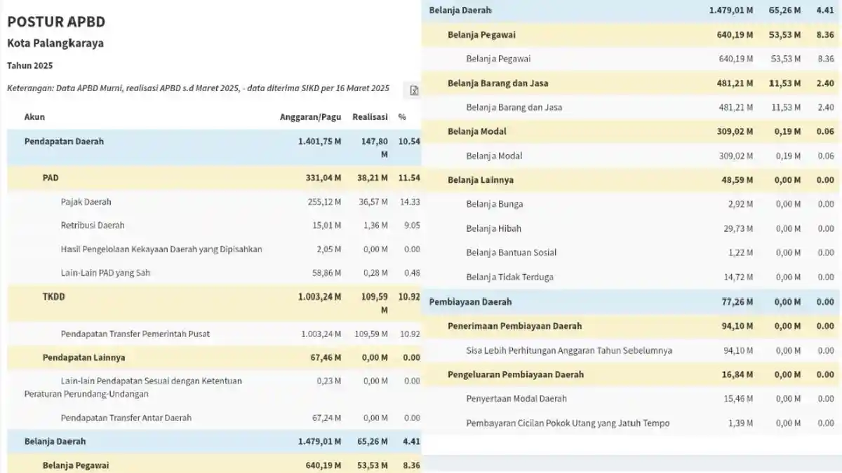The image size is (842, 473).
Task: Click the Realisasi column header
Action: click(370, 117)
